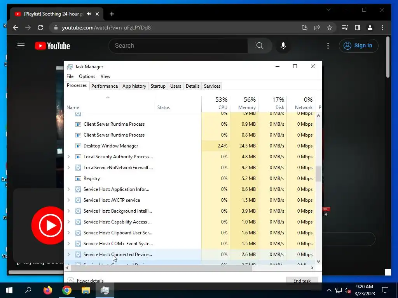Sort processes by Memory column

click(x=244, y=103)
